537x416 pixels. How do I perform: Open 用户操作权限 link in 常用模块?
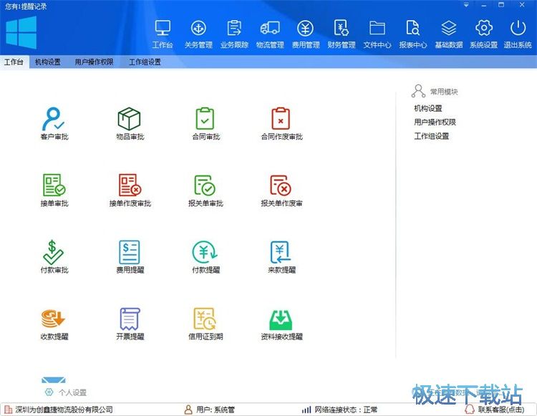point(435,122)
